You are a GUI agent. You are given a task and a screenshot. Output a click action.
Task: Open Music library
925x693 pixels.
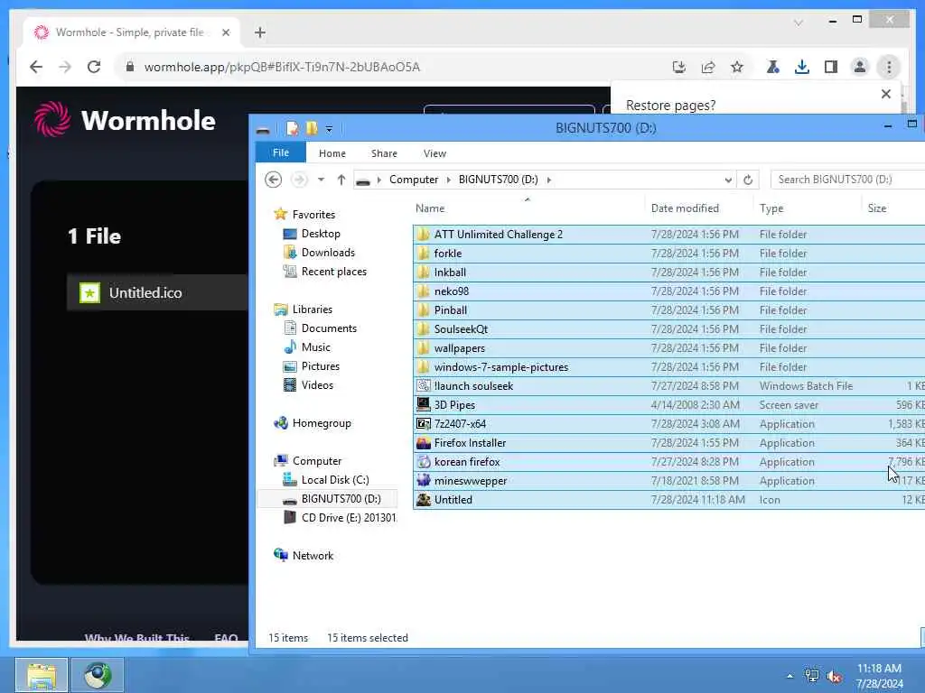pos(315,347)
